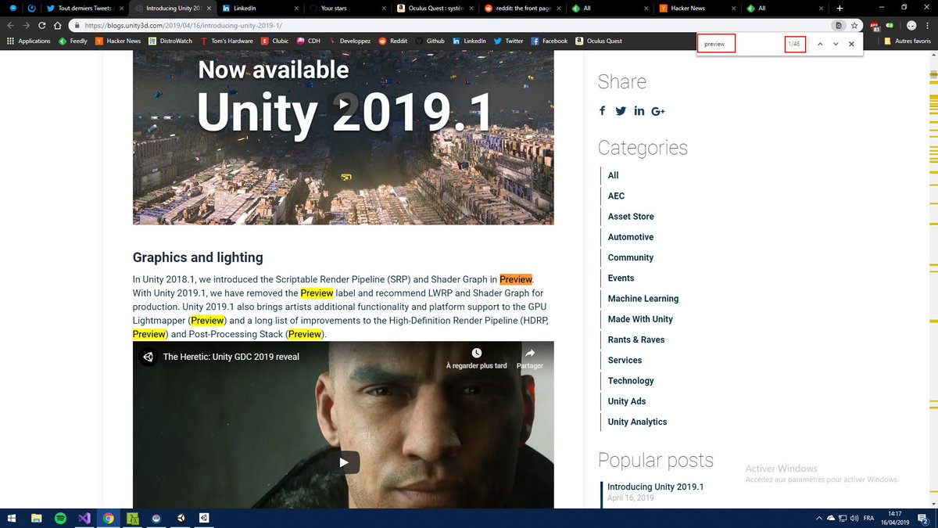938x528 pixels.
Task: Open the DistroWatch bookmark
Action: pos(170,41)
